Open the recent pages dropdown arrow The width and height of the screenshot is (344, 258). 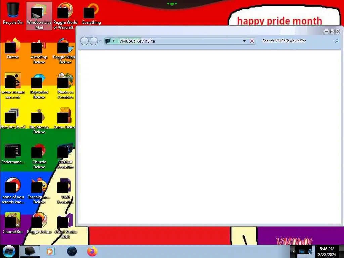(x=100, y=41)
